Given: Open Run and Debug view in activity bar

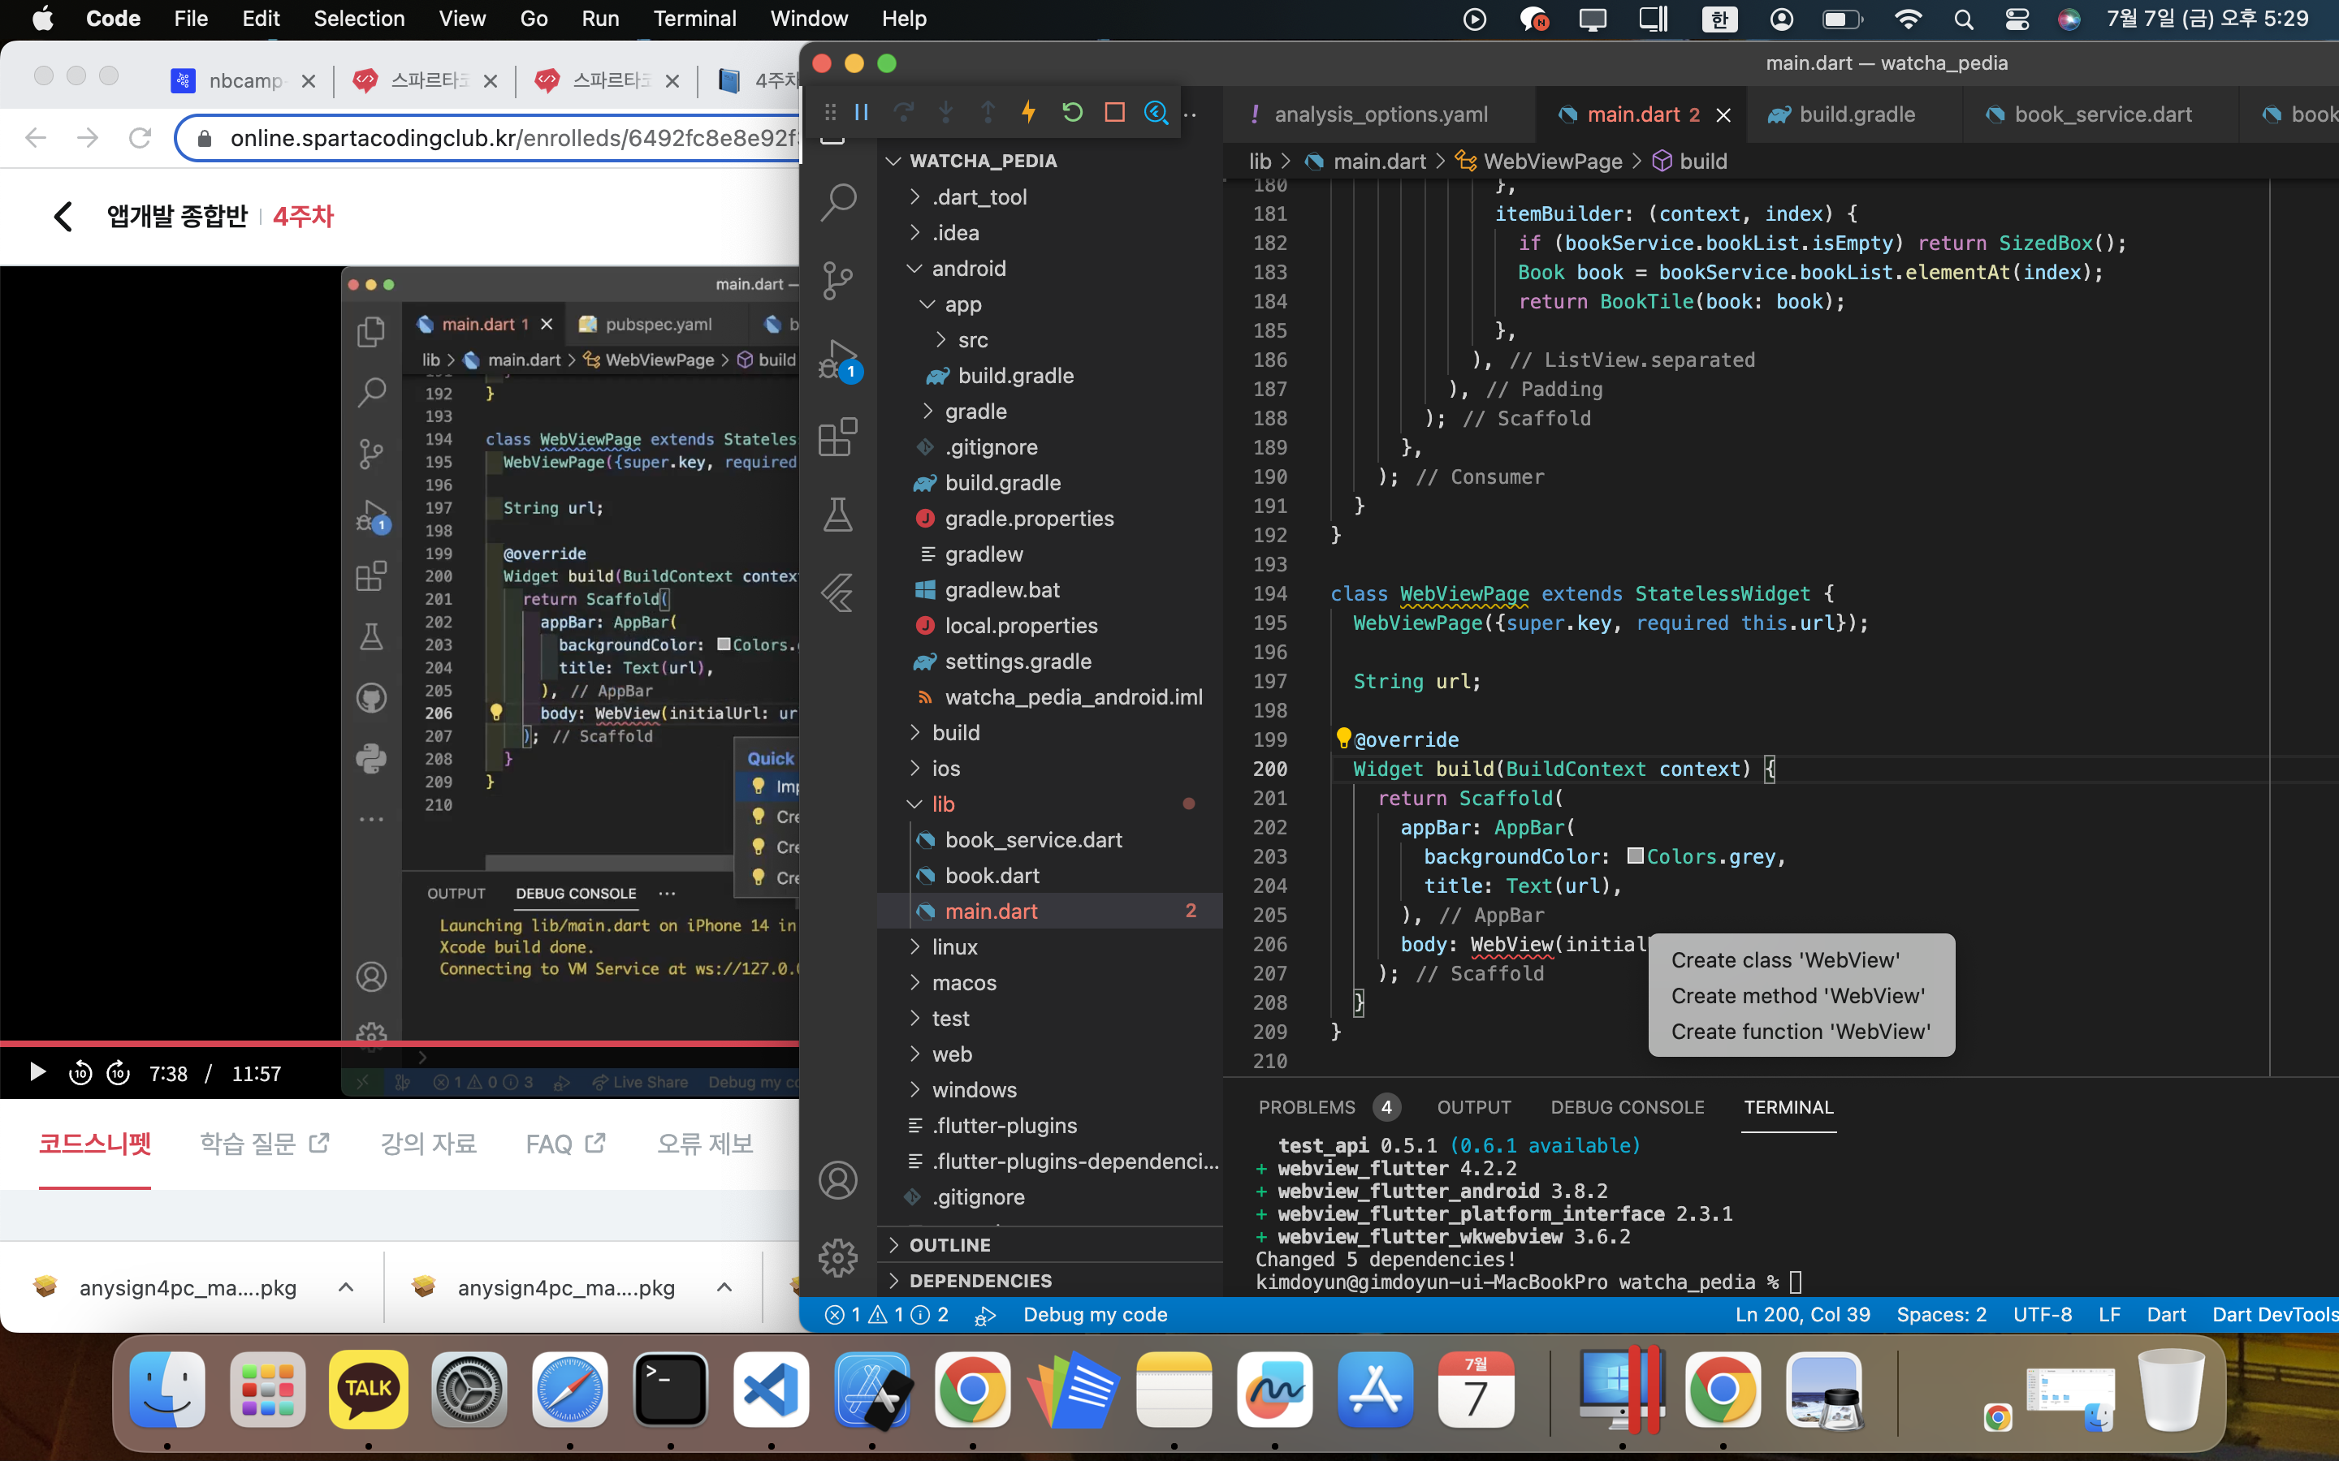Looking at the screenshot, I should point(838,360).
